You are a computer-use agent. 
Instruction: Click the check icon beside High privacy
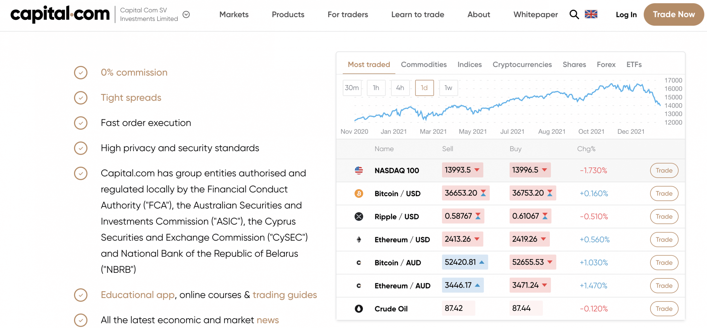click(x=81, y=148)
